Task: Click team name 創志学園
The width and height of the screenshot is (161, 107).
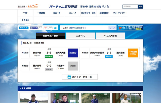Action: coord(37,53)
